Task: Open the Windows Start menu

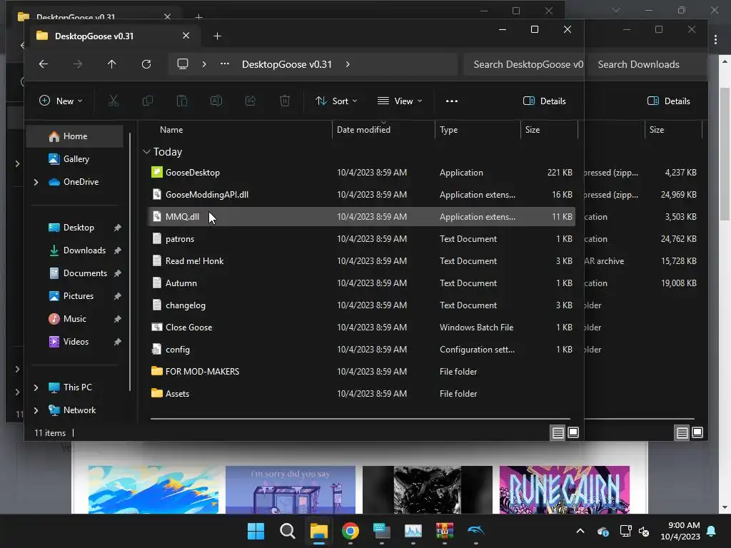Action: 256,531
